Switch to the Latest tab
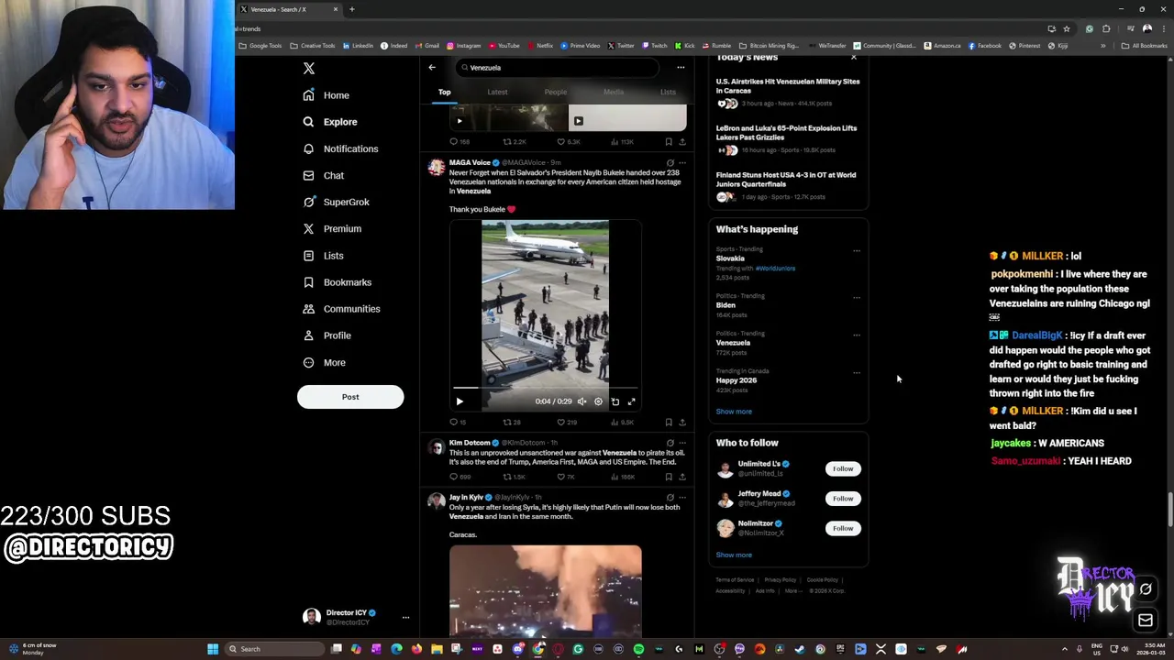The height and width of the screenshot is (660, 1174). (x=497, y=92)
